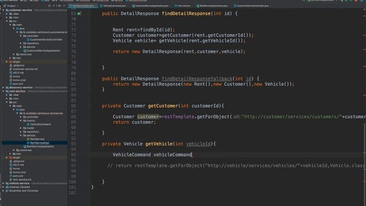Click the gutter implement icon on line 69
The image size is (366, 206).
pos(79,14)
